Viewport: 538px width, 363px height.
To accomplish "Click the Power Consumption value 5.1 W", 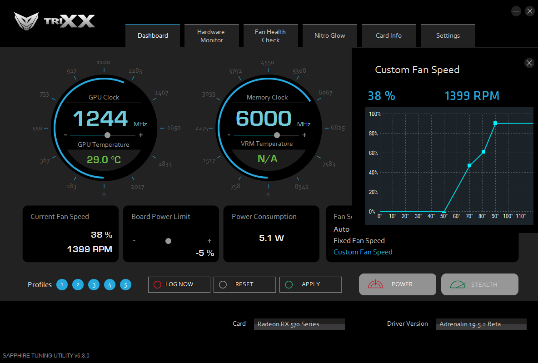I will tap(271, 238).
